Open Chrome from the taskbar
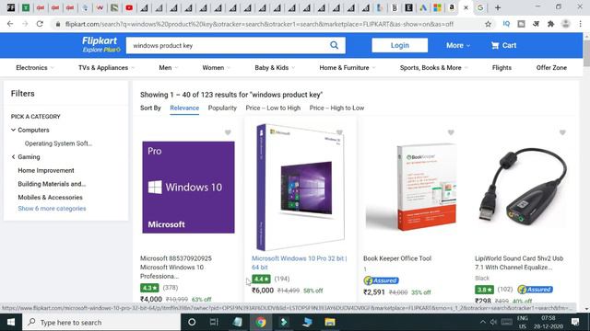 261,322
